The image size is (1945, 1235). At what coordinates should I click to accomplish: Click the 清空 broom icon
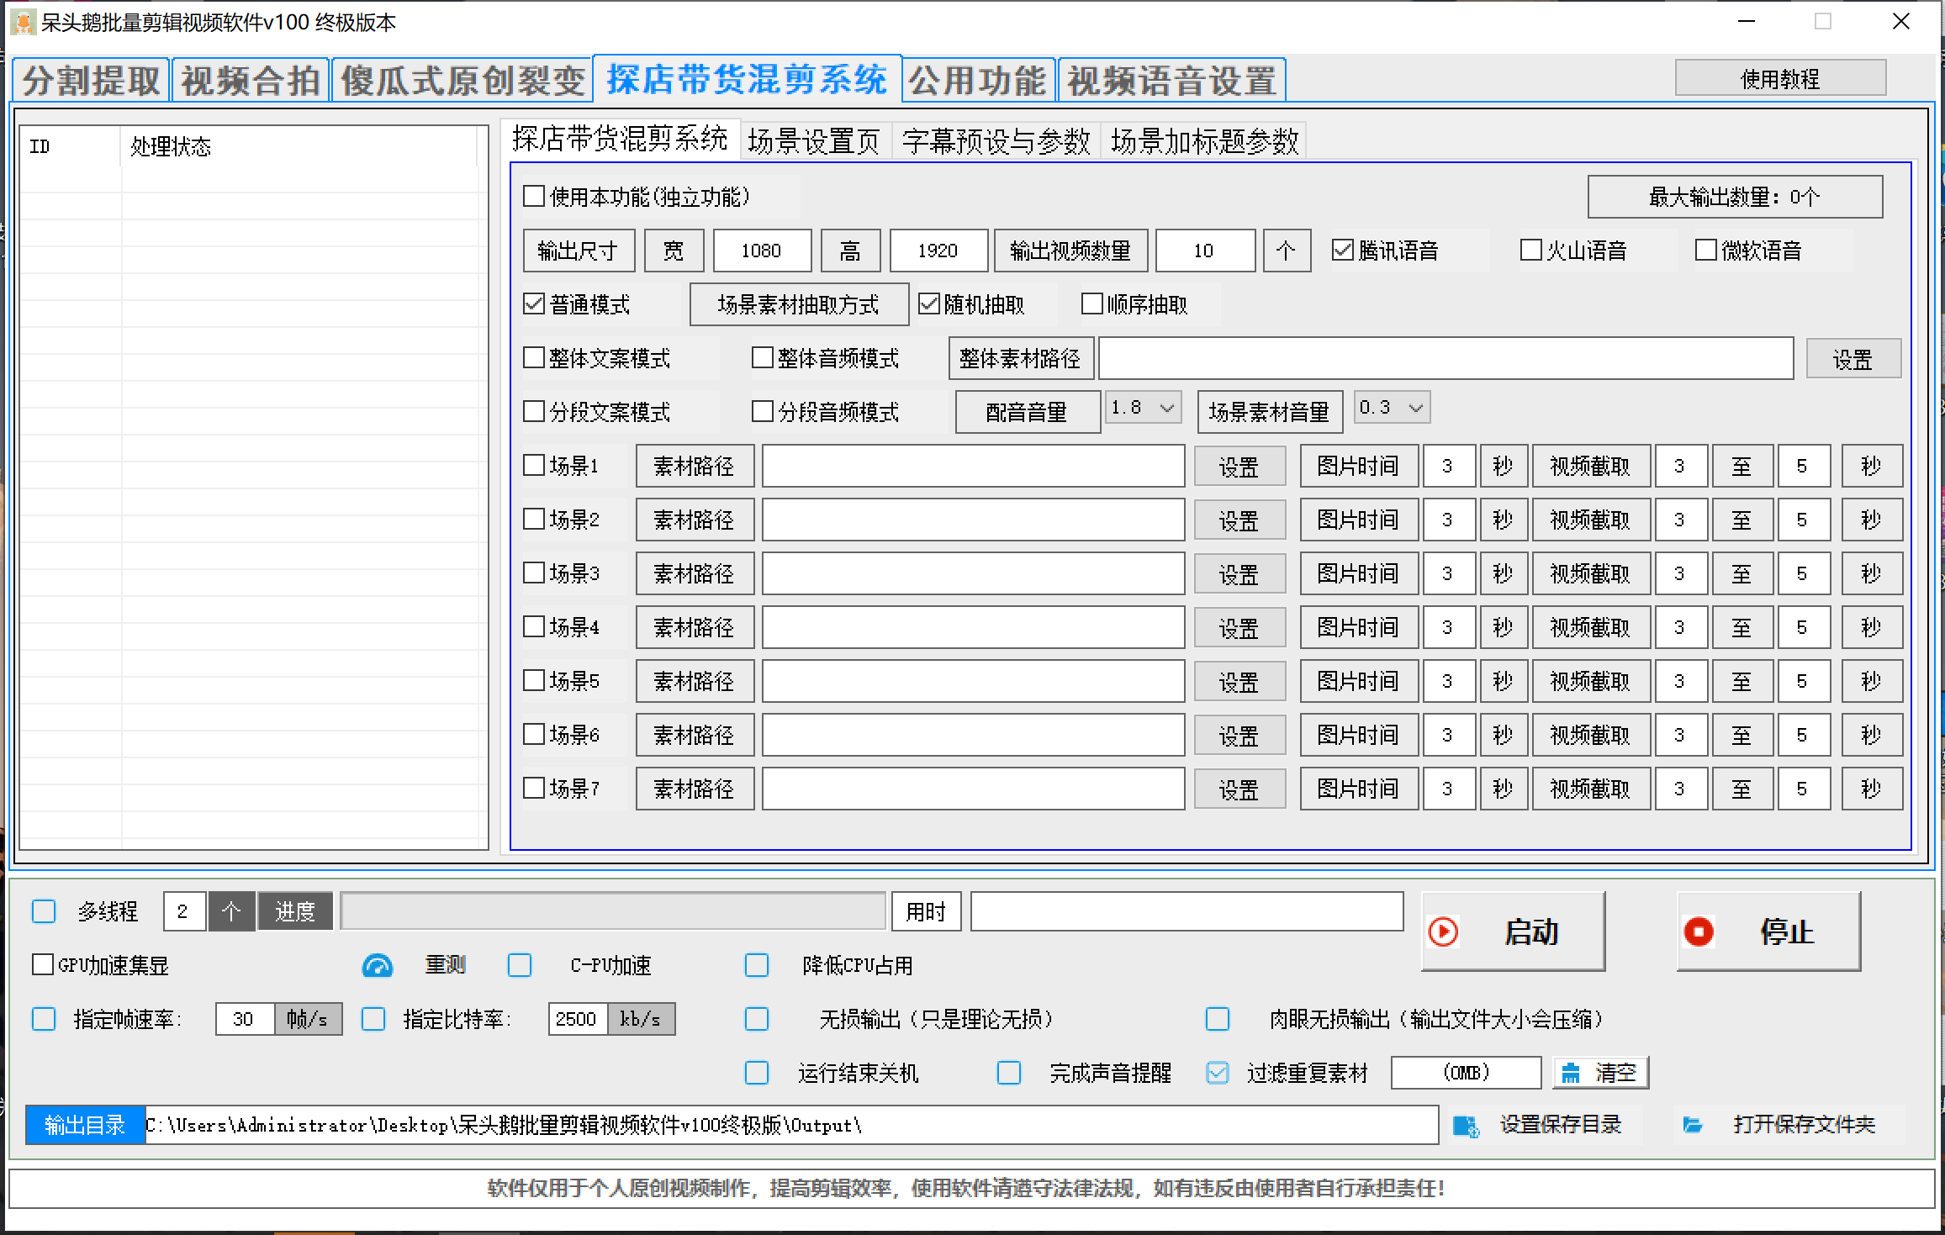(x=1570, y=1073)
